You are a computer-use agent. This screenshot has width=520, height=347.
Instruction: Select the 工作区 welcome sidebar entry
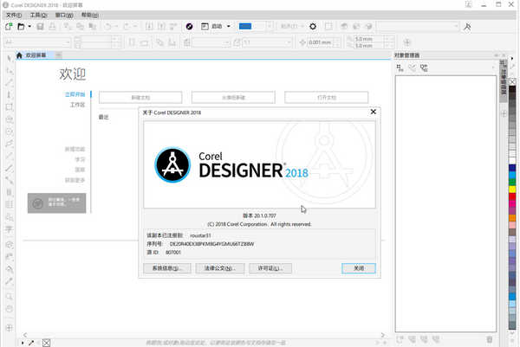77,105
